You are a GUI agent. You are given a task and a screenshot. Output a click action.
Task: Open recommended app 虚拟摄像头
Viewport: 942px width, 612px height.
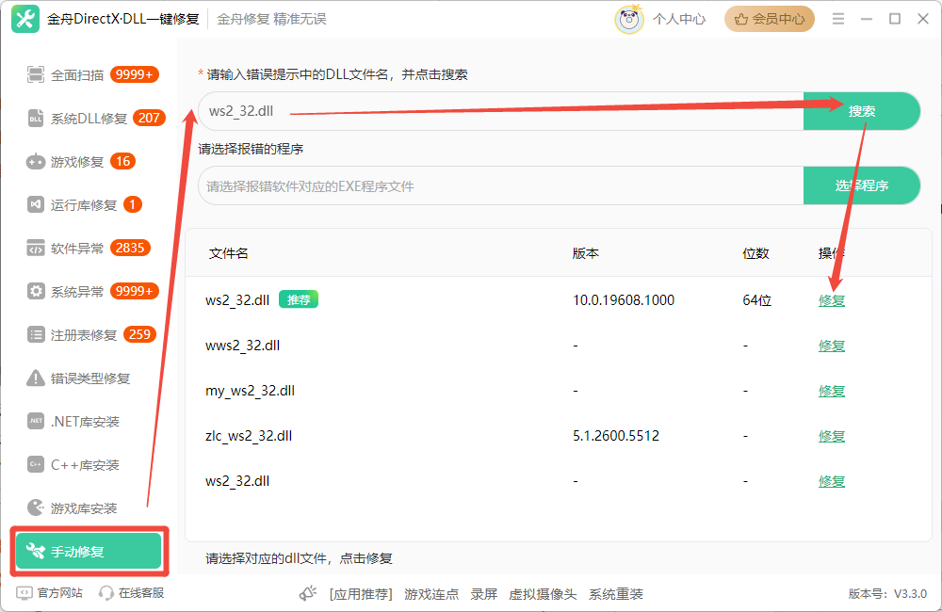[x=543, y=594]
